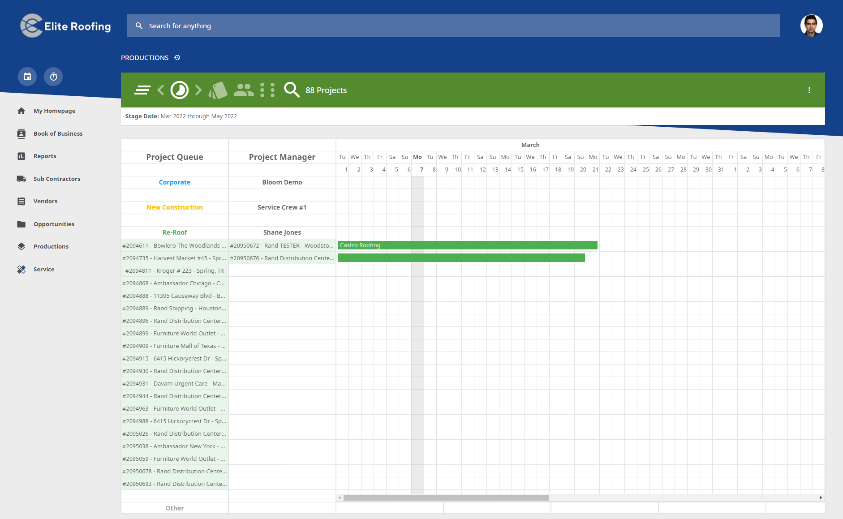Viewport: 843px width, 519px height.
Task: Click the Castro Roofing green gantt bar
Action: [x=468, y=245]
